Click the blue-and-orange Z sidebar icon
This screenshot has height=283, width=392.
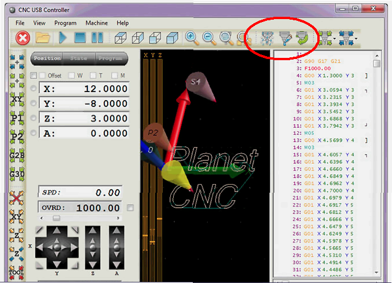[x=17, y=254]
